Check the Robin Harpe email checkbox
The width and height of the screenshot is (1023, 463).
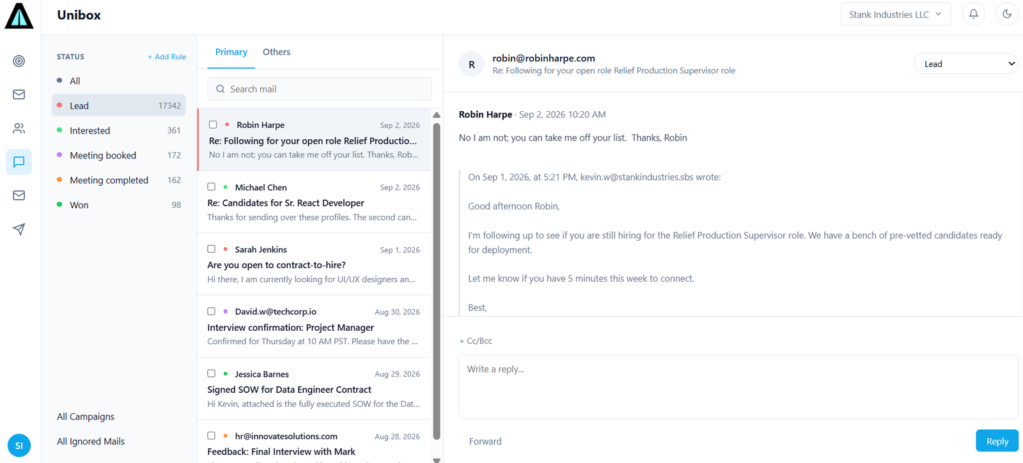coord(213,125)
